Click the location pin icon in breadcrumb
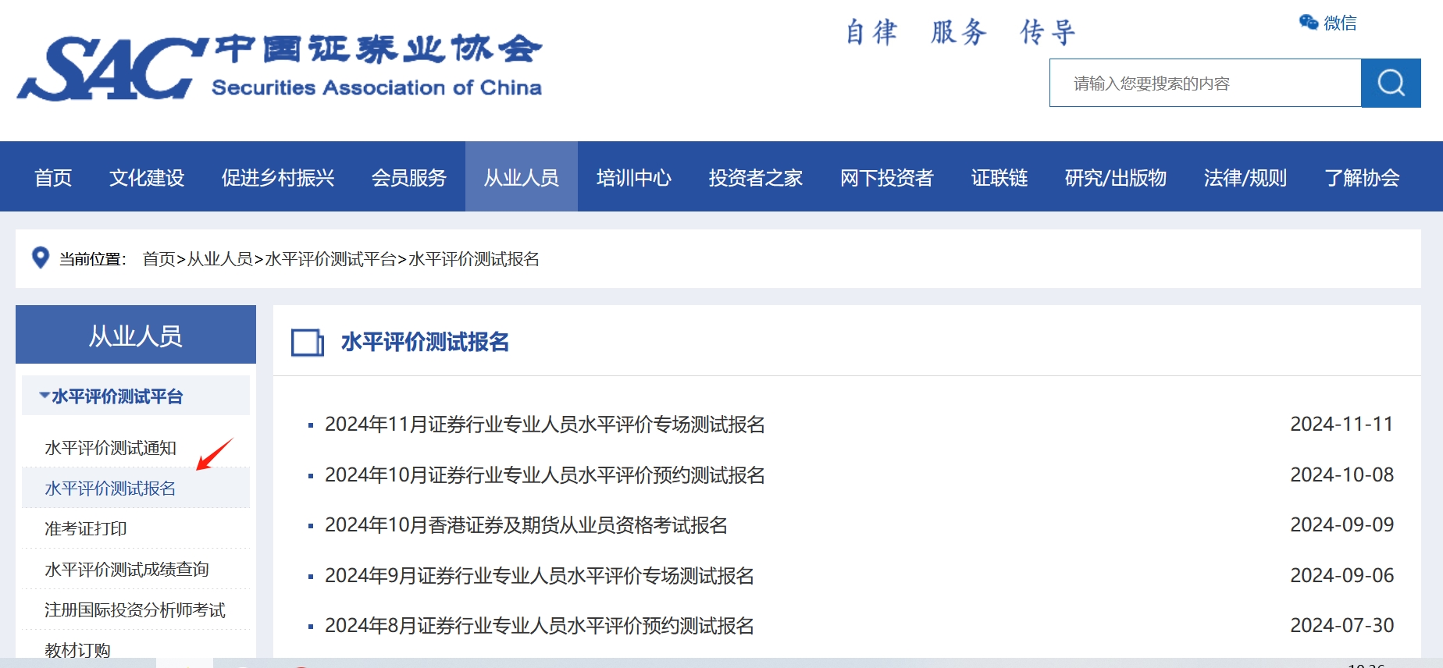 pos(40,258)
